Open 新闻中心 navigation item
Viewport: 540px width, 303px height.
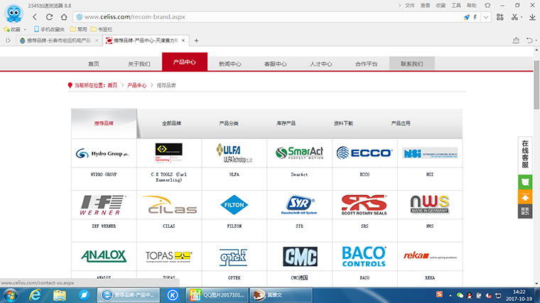click(230, 64)
